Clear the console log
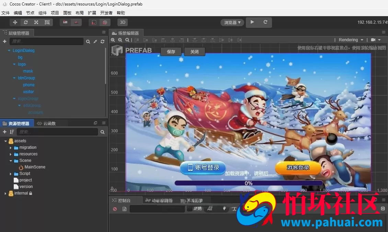 tap(115, 209)
